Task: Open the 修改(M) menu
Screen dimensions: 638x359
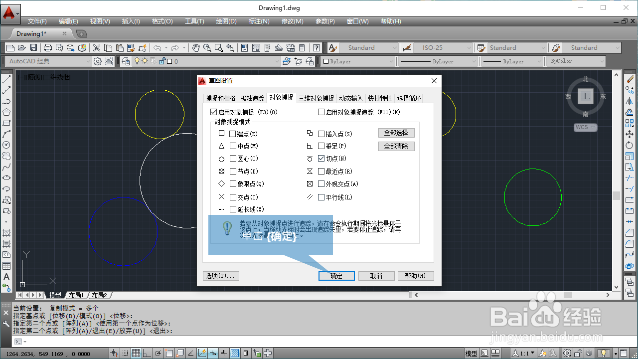Action: [x=293, y=21]
